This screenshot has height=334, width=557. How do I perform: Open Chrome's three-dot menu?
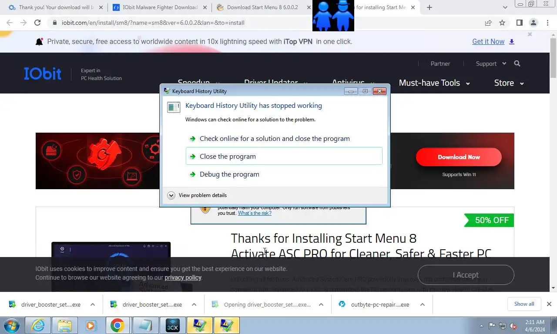pyautogui.click(x=547, y=23)
